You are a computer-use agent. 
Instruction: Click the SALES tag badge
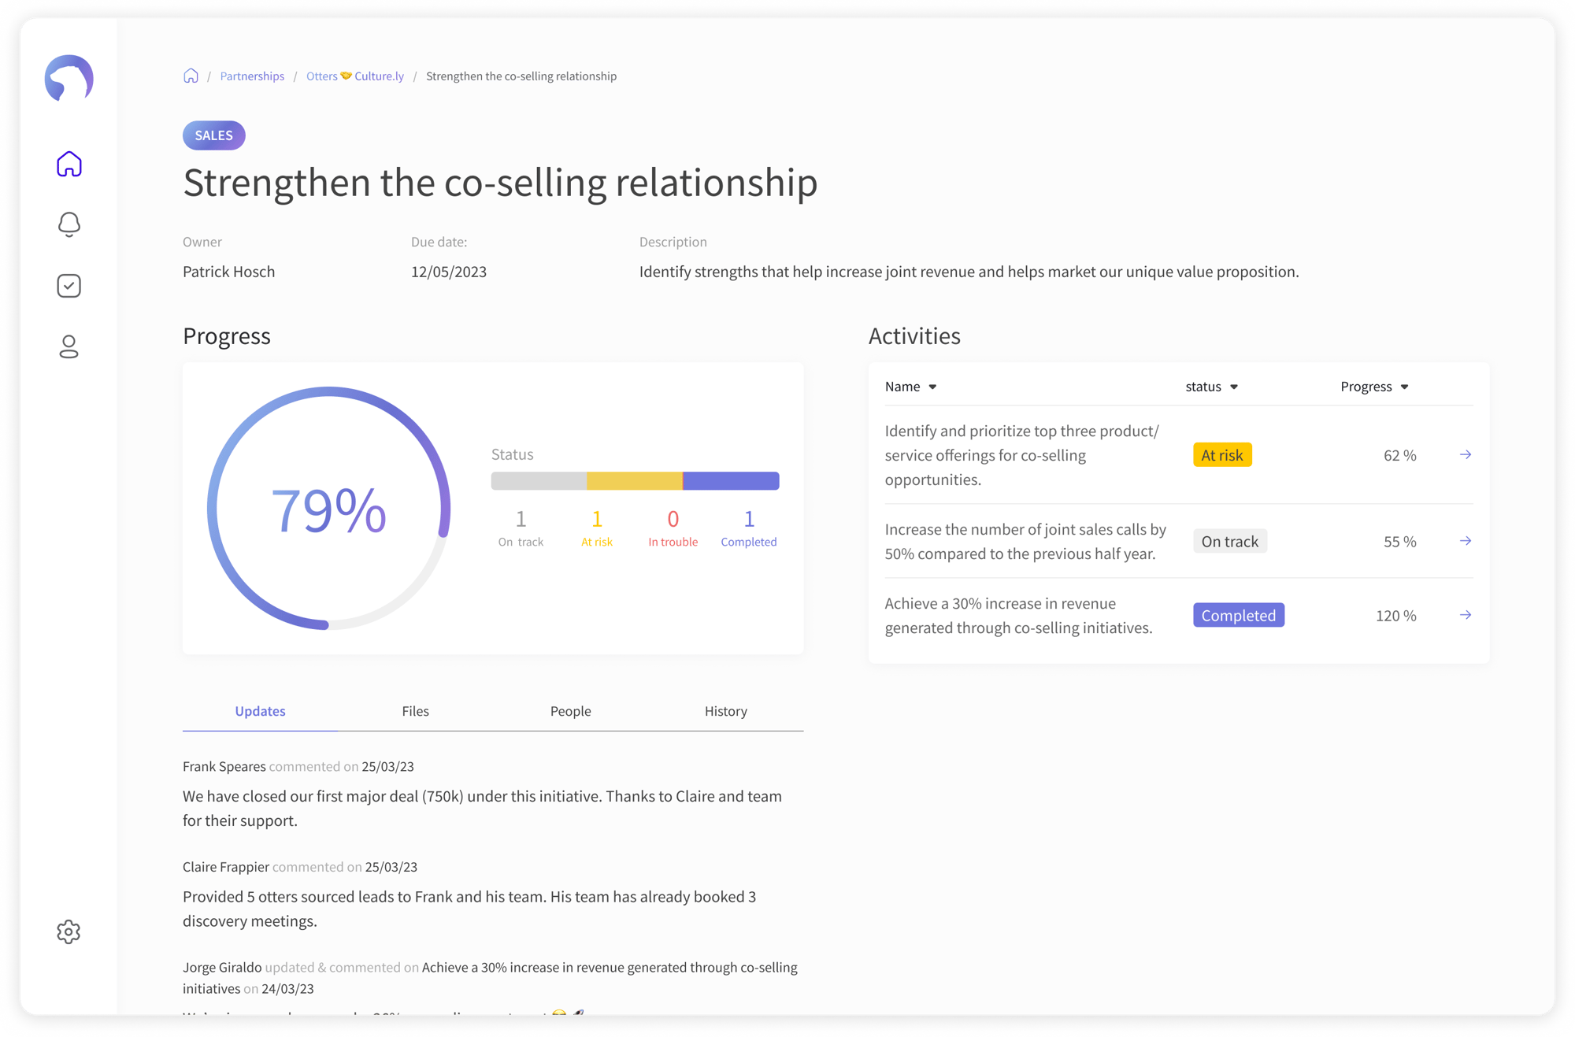(214, 135)
